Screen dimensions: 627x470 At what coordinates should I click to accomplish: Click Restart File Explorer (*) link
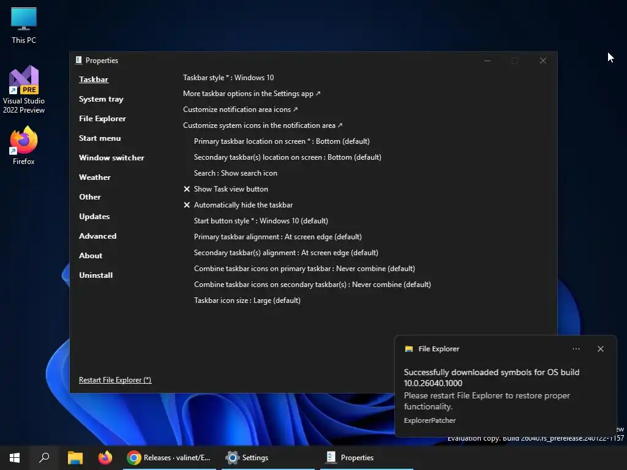(115, 380)
